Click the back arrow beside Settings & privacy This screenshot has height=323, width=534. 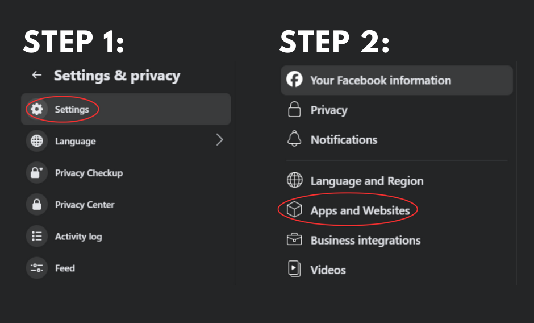coord(37,75)
